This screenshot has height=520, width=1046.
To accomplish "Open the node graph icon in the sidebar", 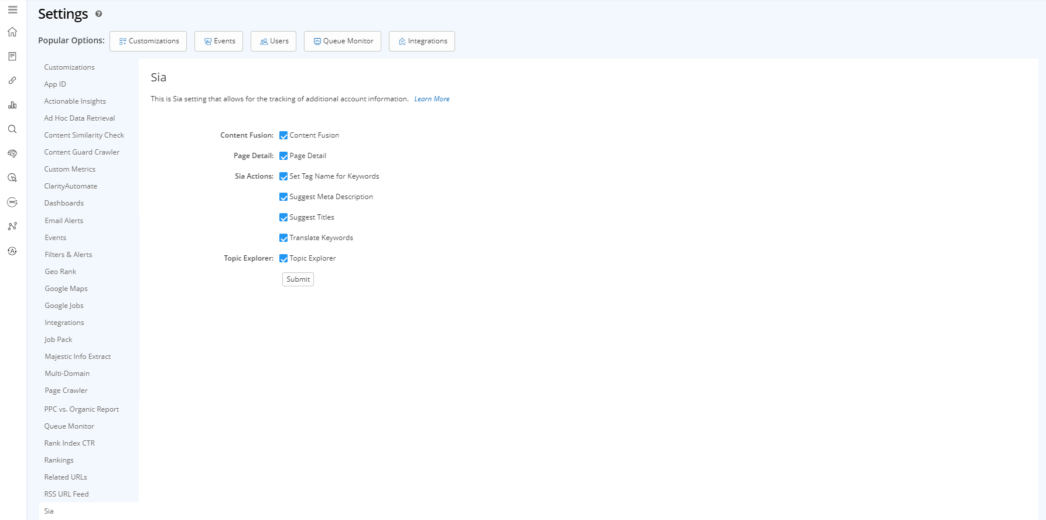I will [12, 226].
